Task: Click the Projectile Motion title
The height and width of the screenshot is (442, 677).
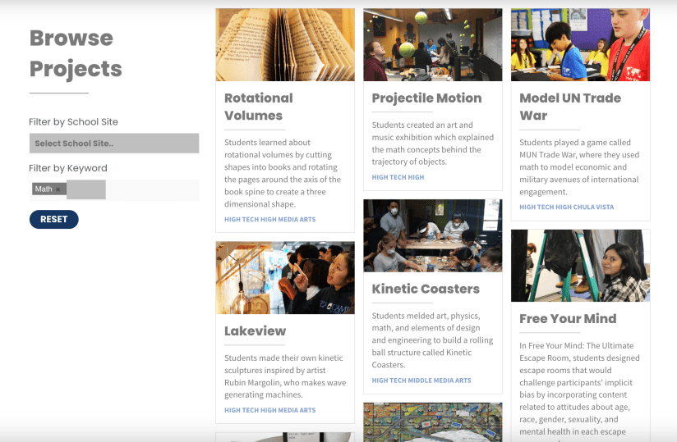Action: coord(426,98)
